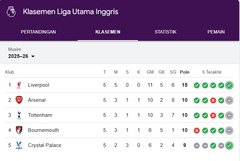Click the Tottenham club crest
The image size is (240, 161).
19,115
